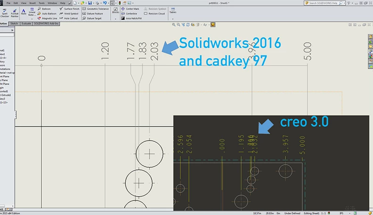Open the Edit menu
Viewport: 373px width, 215px height.
(x=16, y=3)
